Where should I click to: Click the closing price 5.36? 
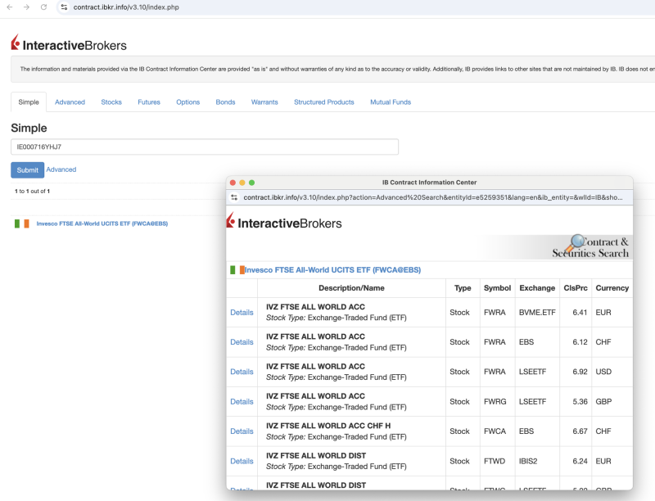[x=580, y=402]
